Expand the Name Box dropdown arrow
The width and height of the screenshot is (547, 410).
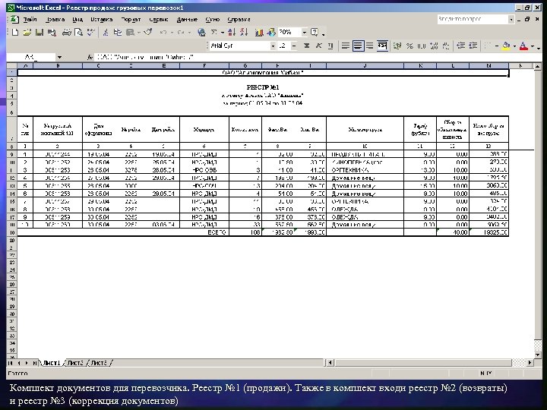pyautogui.click(x=60, y=57)
